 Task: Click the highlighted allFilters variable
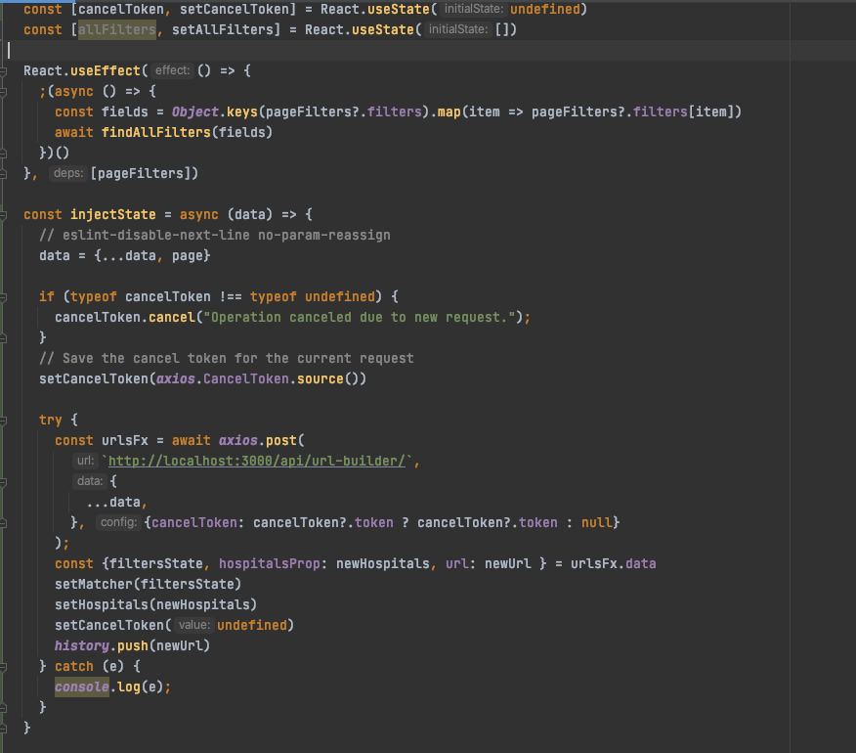pos(117,29)
